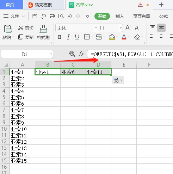Select column E header
The width and height of the screenshot is (173, 174).
click(x=124, y=64)
